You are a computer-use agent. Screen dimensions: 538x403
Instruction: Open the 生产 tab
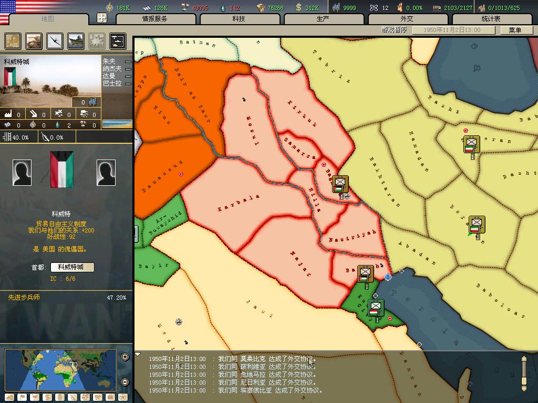[x=323, y=19]
